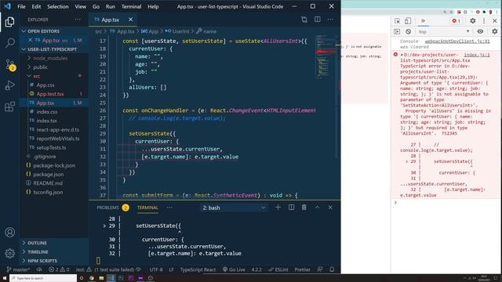The image size is (502, 282).
Task: Open the Accounts menu icon
Action: coord(9,232)
